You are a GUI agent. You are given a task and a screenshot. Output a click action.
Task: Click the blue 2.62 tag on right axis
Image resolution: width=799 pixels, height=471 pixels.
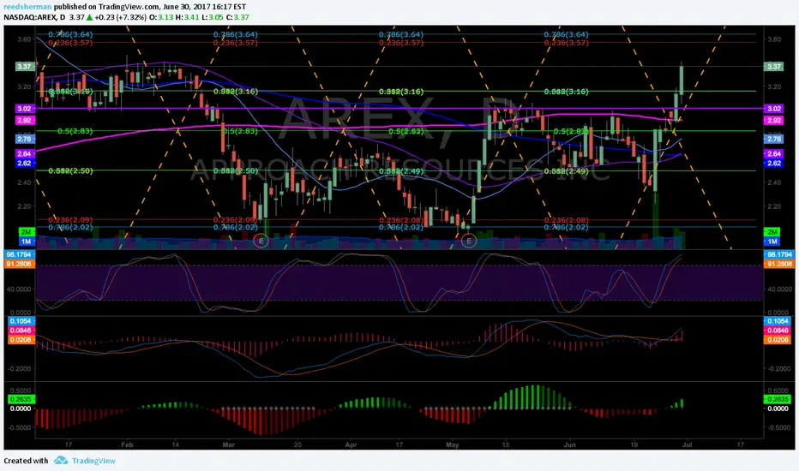click(774, 163)
